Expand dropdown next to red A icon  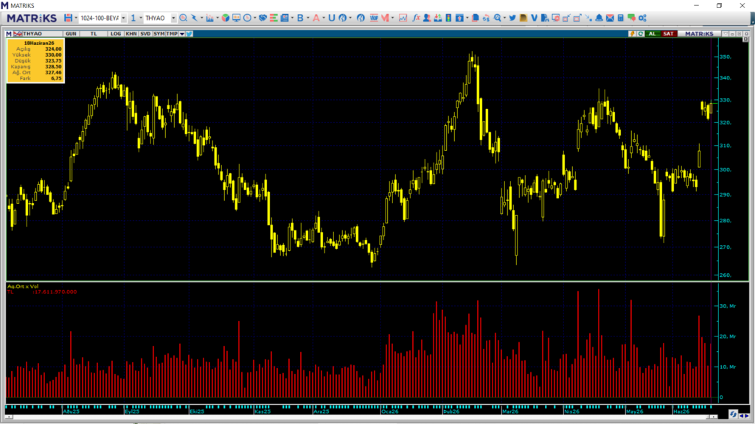click(x=324, y=18)
